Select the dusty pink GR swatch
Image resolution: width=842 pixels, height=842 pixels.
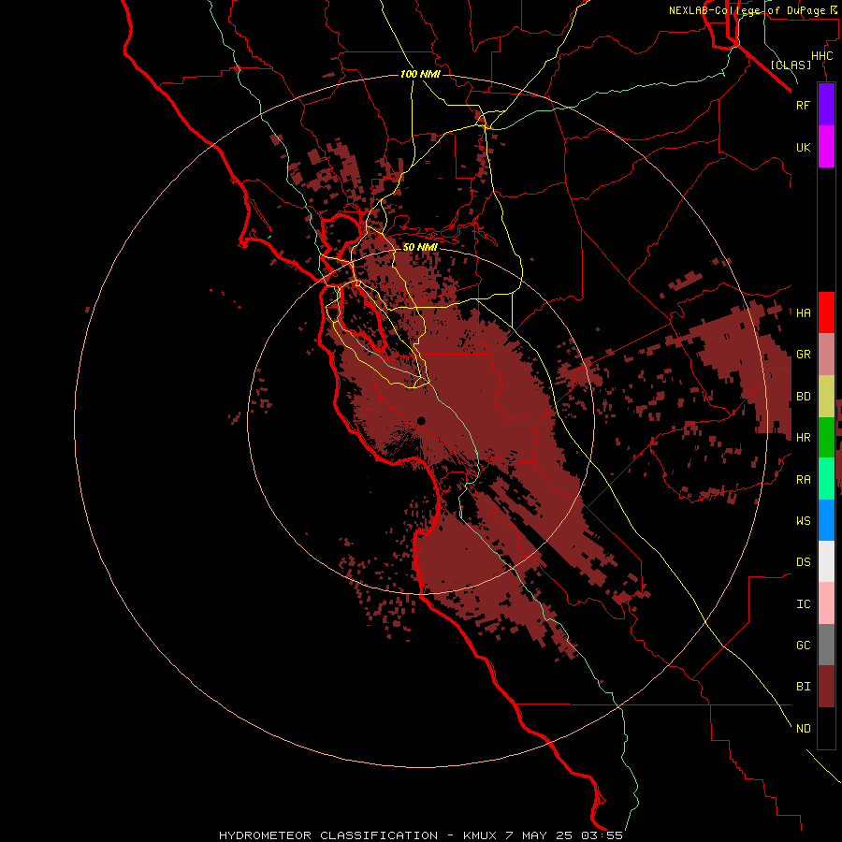[826, 355]
